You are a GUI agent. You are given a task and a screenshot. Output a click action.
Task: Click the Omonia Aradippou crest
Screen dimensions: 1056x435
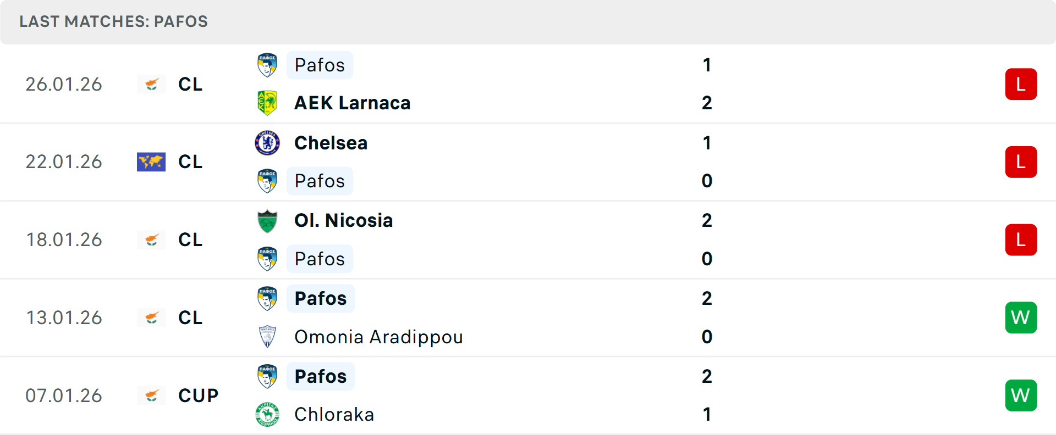tap(267, 337)
